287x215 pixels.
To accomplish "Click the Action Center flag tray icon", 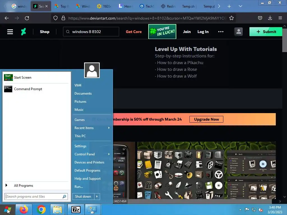I will point(247,210).
